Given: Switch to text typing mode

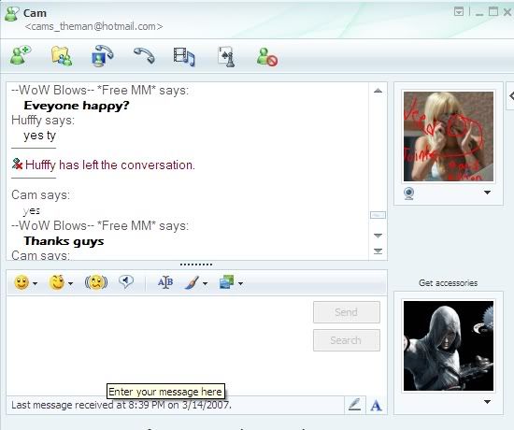Looking at the screenshot, I should tap(376, 406).
